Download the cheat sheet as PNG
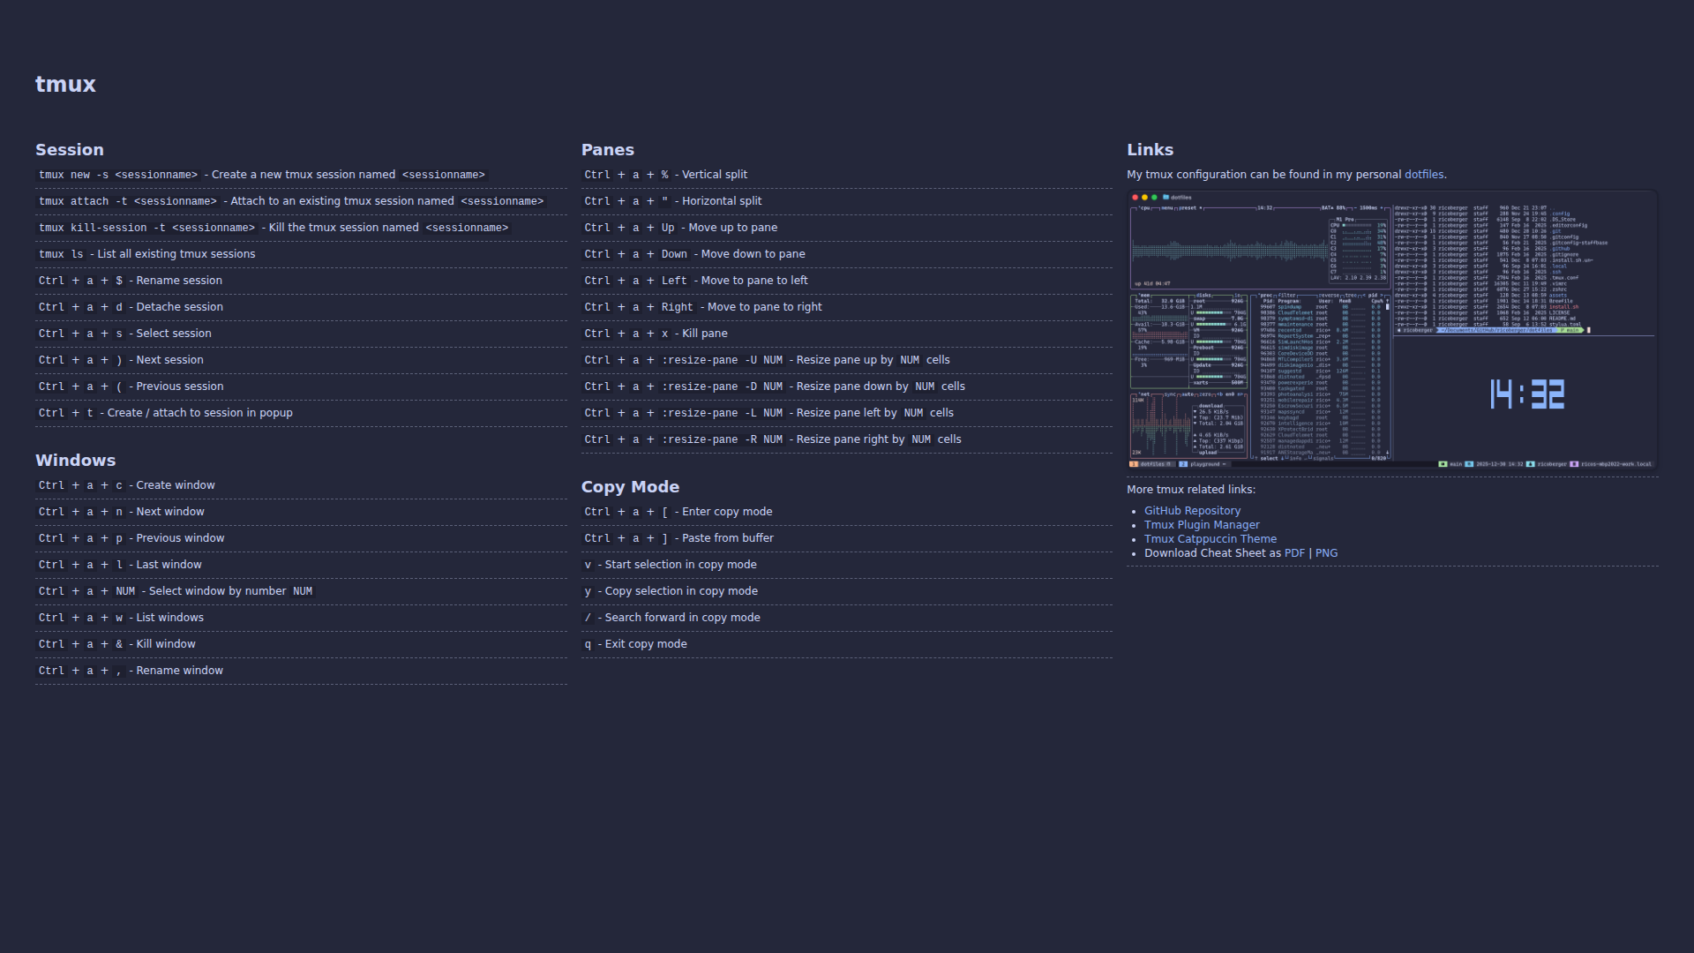This screenshot has width=1694, height=953. [x=1326, y=553]
